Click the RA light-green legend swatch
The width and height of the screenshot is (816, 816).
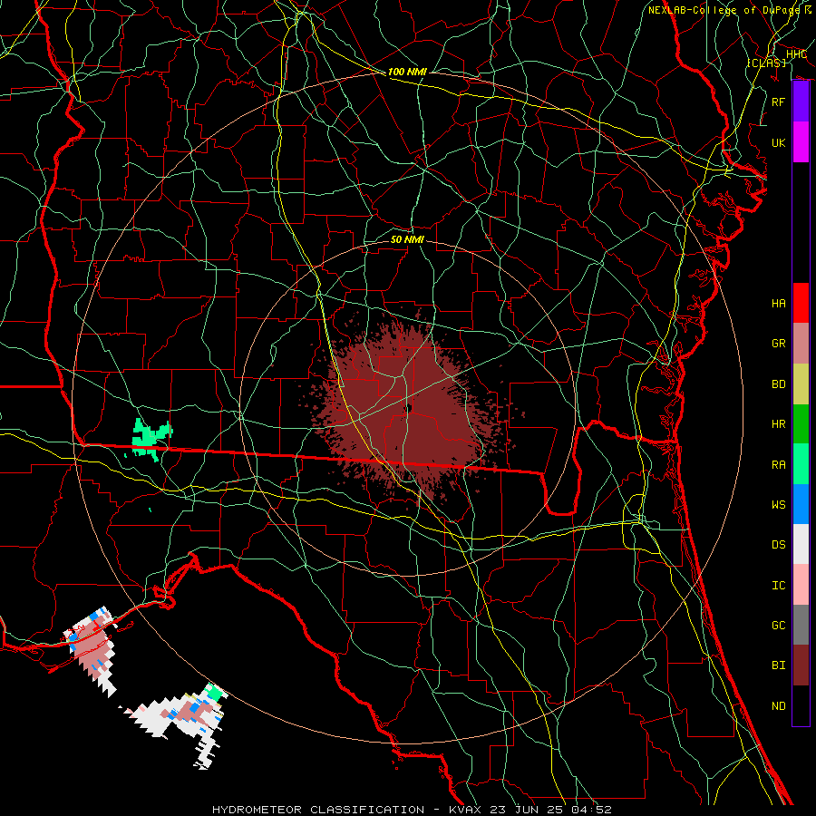point(801,464)
